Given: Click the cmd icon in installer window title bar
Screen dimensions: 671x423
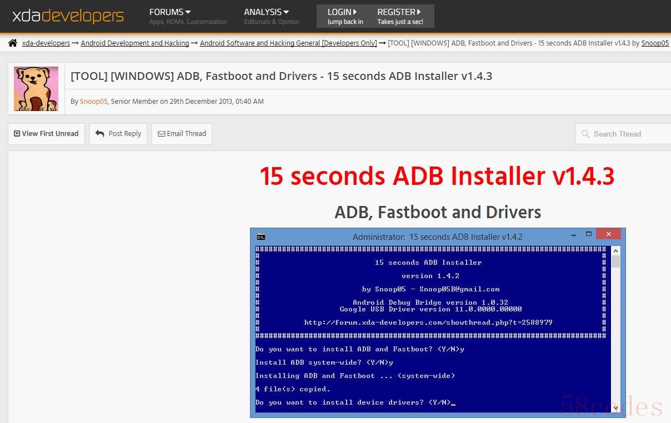Looking at the screenshot, I should point(261,236).
